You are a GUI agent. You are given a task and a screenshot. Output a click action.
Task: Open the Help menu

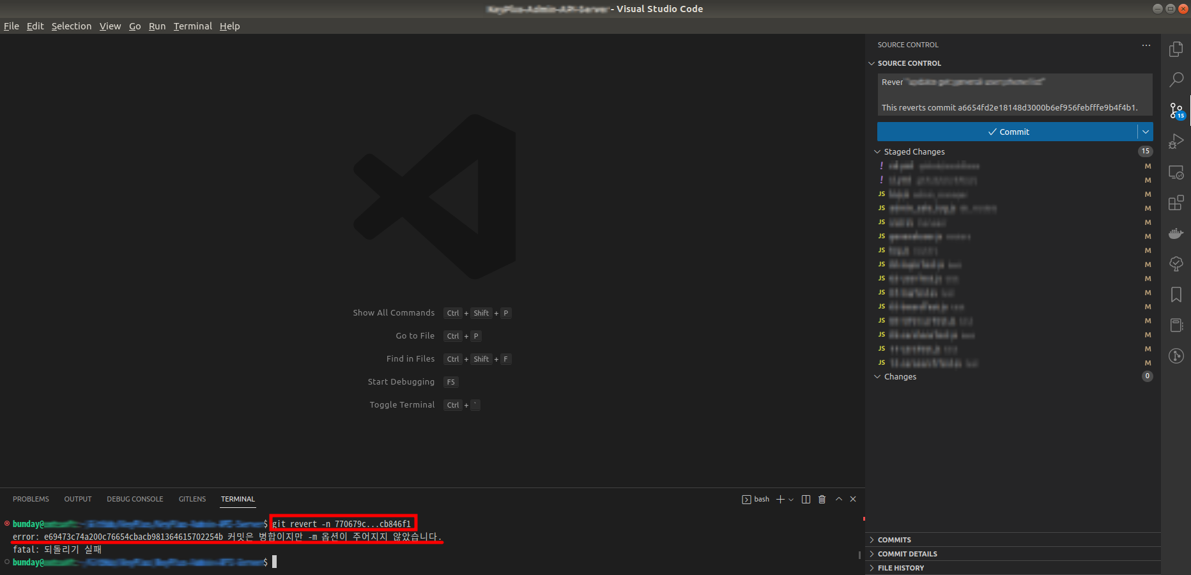point(229,26)
